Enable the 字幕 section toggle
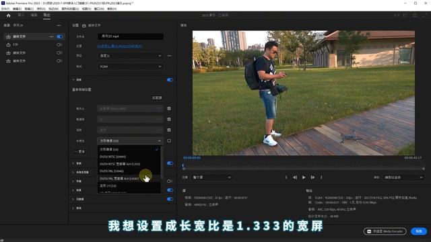This screenshot has width=431, height=242. (x=170, y=181)
